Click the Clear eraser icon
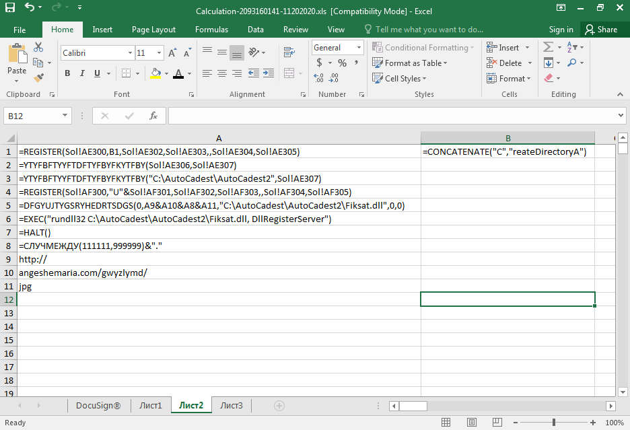Image resolution: width=630 pixels, height=430 pixels. tap(549, 78)
